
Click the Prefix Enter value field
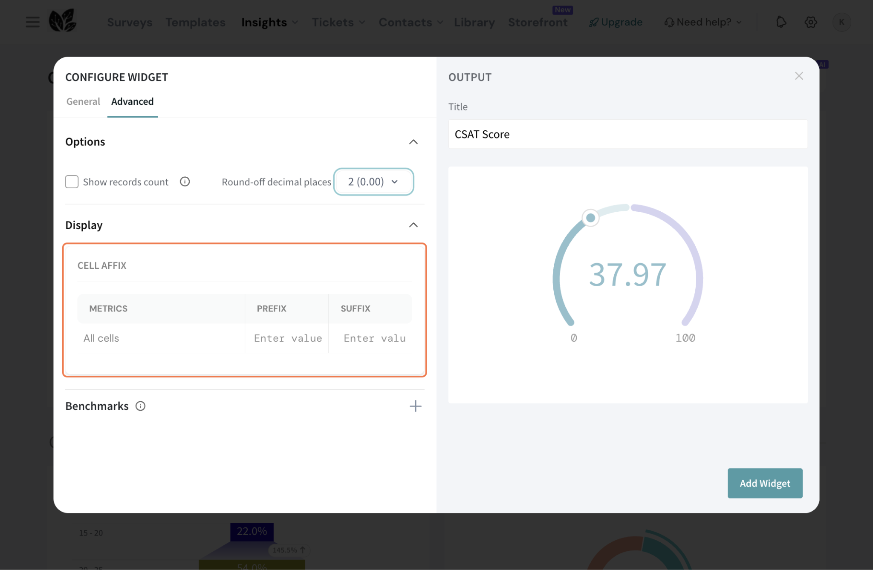[287, 338]
